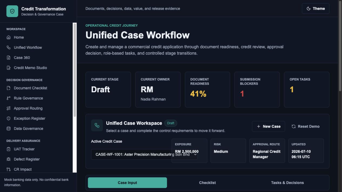Click the Risk value Medium
Screen dimensions: 342x192
click(x=221, y=152)
